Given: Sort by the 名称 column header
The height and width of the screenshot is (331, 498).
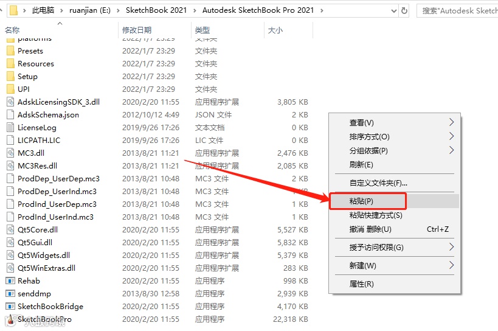Looking at the screenshot, I should 12,30.
